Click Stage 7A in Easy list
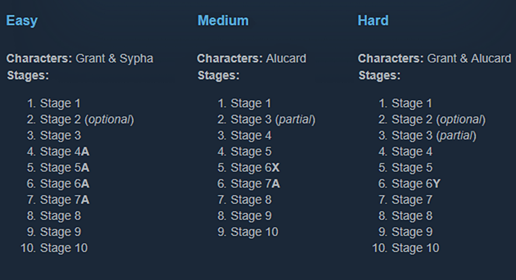Image resolution: width=516 pixels, height=280 pixels. tap(64, 200)
